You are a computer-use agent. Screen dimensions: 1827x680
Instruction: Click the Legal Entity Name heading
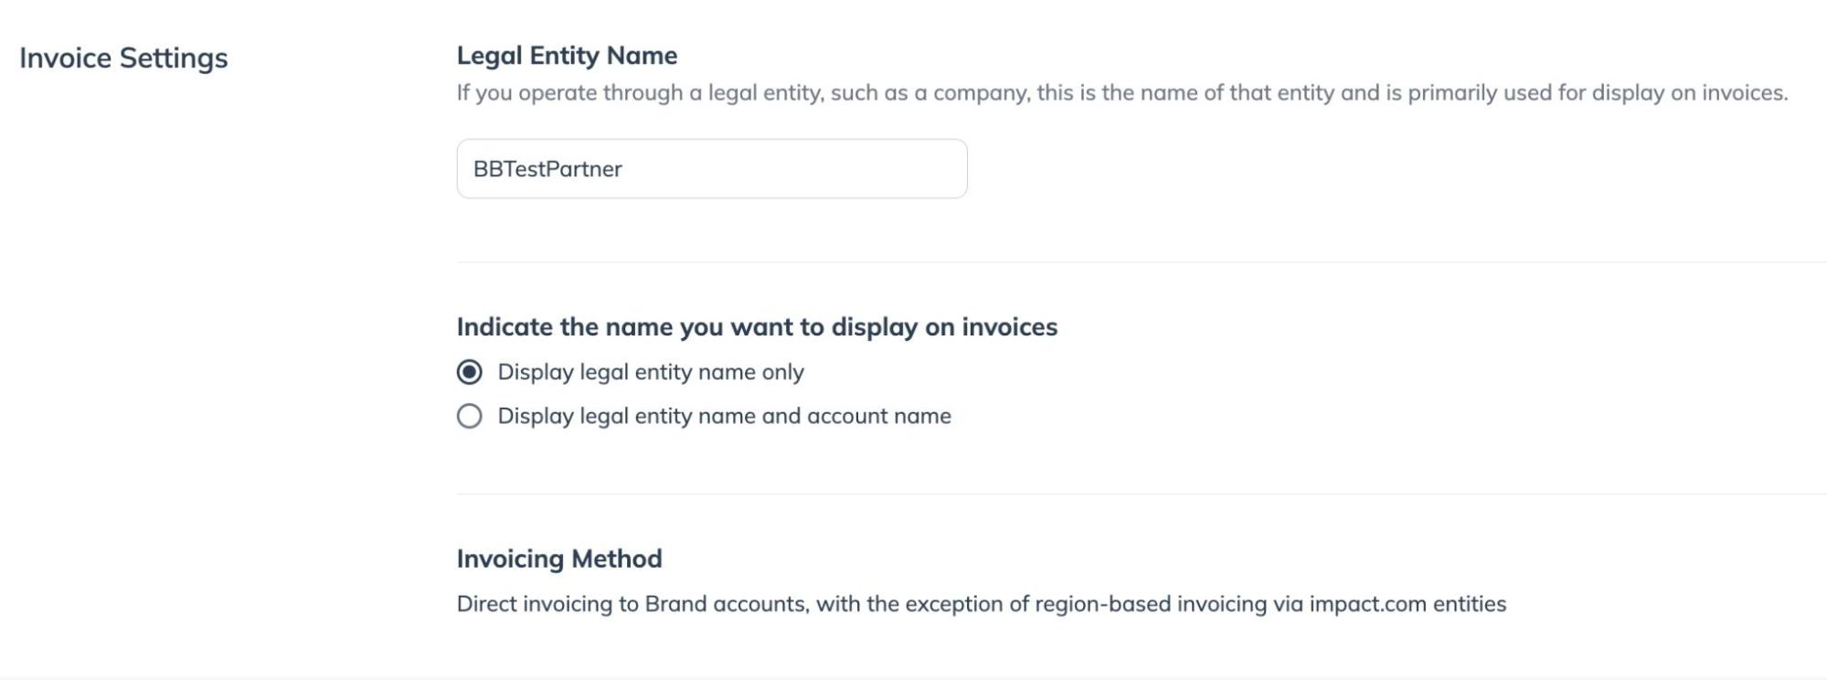pos(567,56)
